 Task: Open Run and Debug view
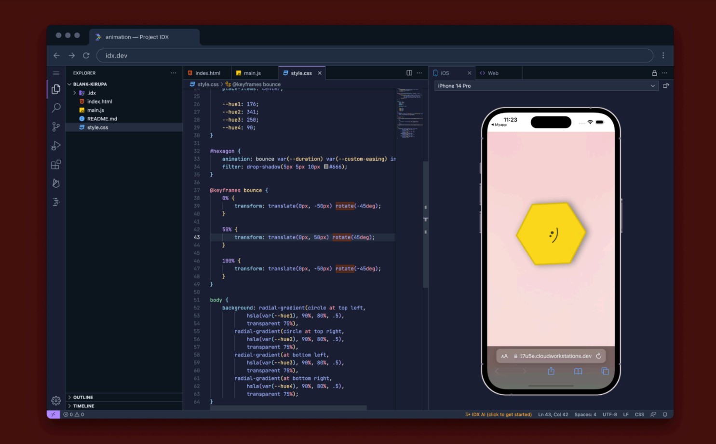coord(56,146)
